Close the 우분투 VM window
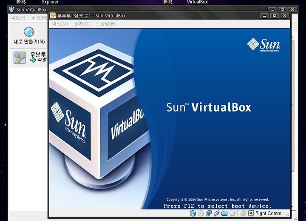The width and height of the screenshot is (306, 221). click(284, 16)
